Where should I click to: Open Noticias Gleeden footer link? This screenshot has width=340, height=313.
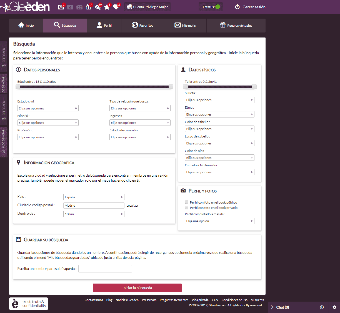(127, 300)
